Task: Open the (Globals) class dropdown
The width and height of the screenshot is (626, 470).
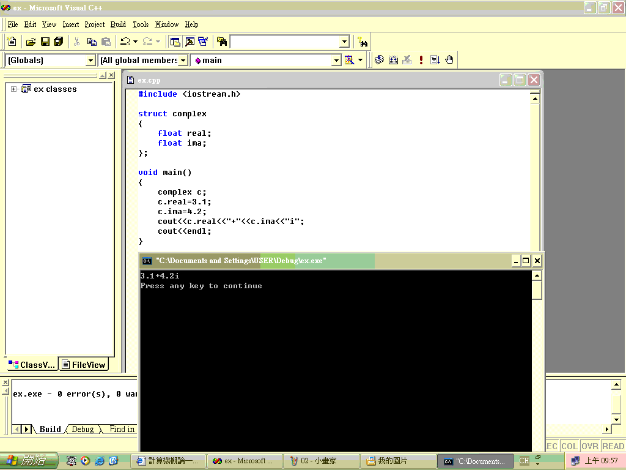Action: [90, 60]
